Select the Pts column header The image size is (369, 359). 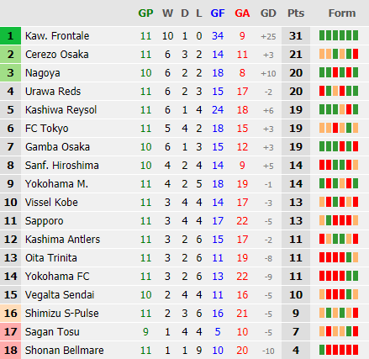click(296, 13)
